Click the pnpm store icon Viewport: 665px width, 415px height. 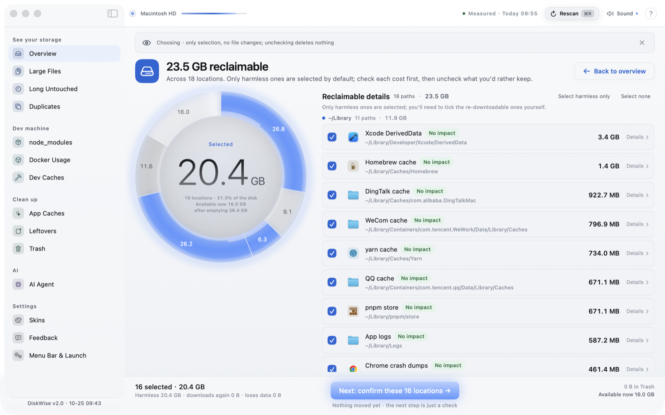click(x=353, y=311)
